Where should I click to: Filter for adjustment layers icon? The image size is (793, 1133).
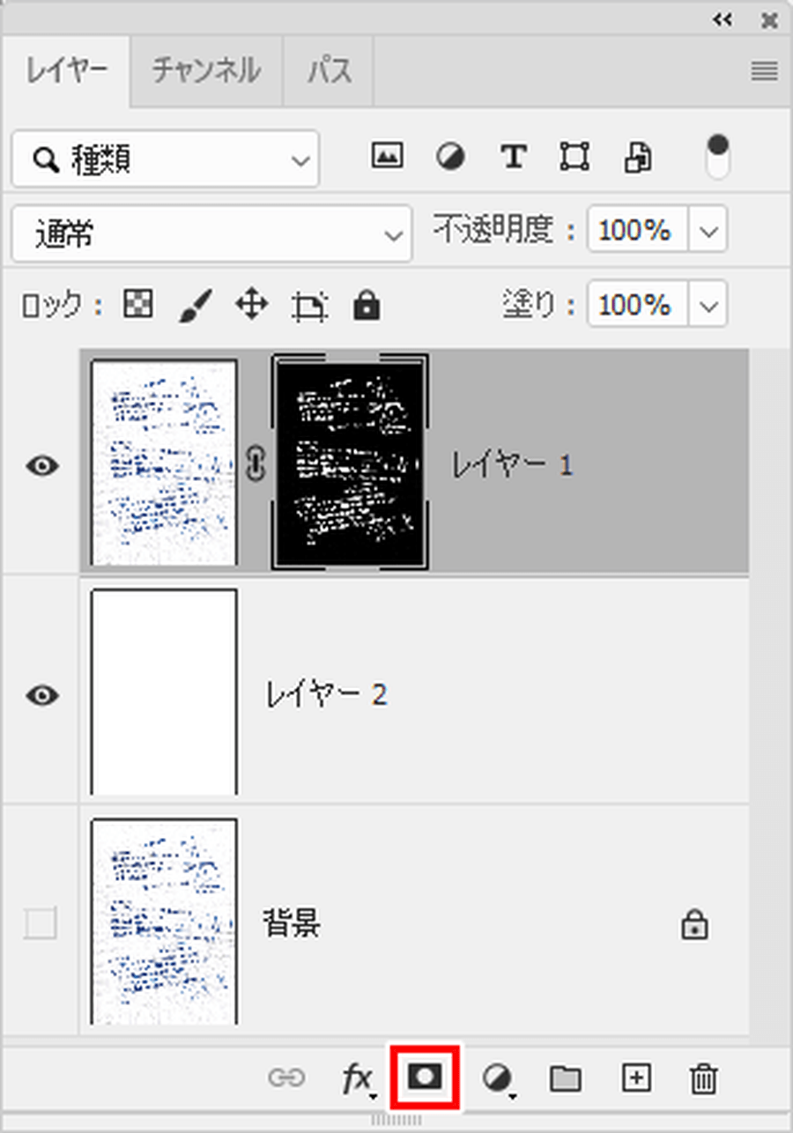tap(450, 158)
